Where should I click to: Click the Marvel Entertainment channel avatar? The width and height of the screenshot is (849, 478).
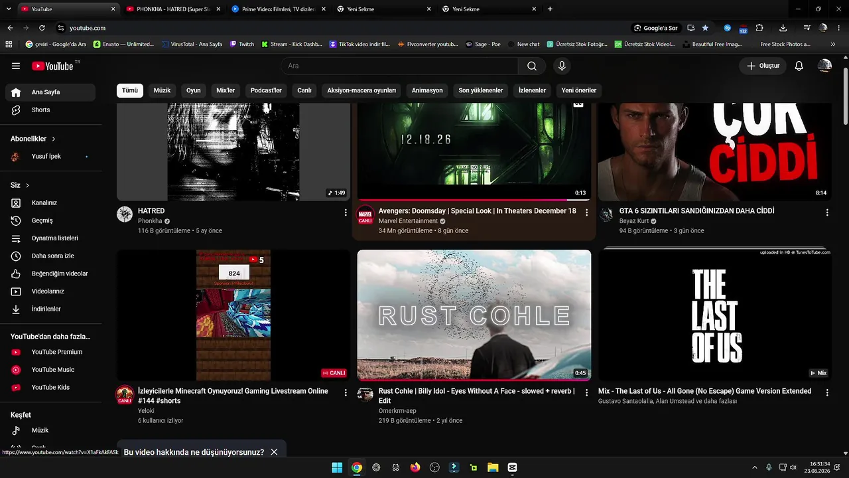[365, 215]
